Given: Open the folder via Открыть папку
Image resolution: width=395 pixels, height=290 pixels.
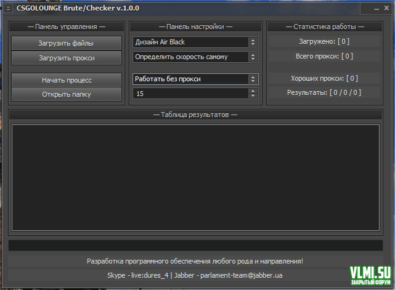Looking at the screenshot, I should (x=67, y=94).
